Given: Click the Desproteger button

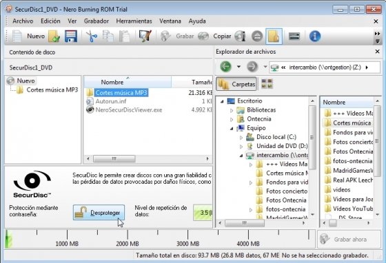Looking at the screenshot, I should point(99,212).
